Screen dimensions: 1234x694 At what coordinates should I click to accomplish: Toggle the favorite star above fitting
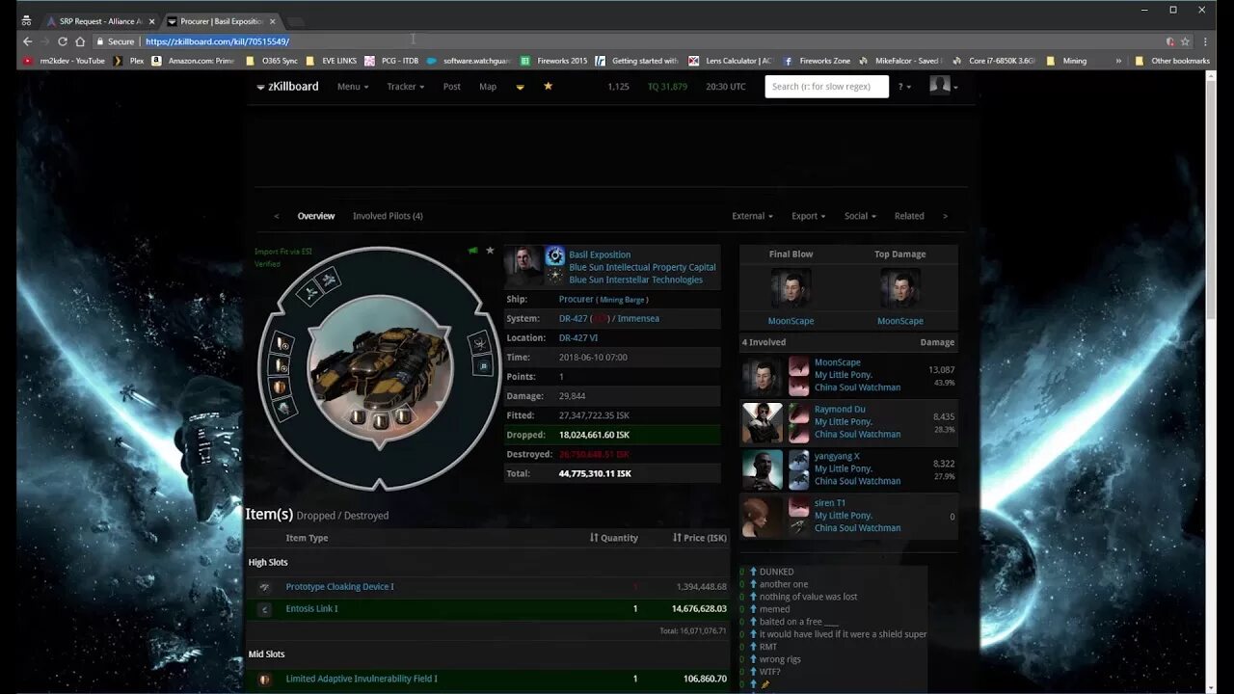point(490,251)
